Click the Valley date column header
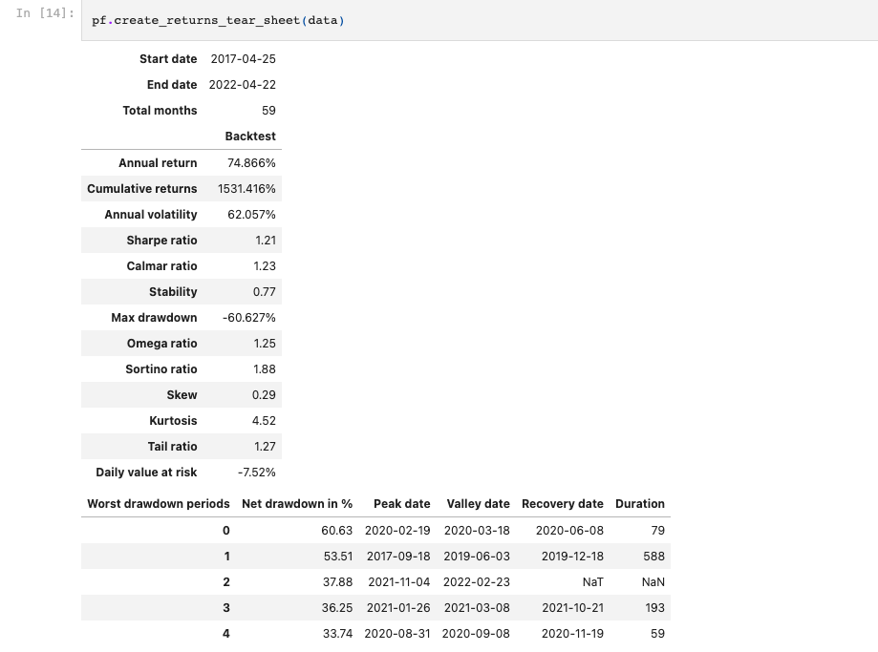This screenshot has width=878, height=652. coord(479,503)
